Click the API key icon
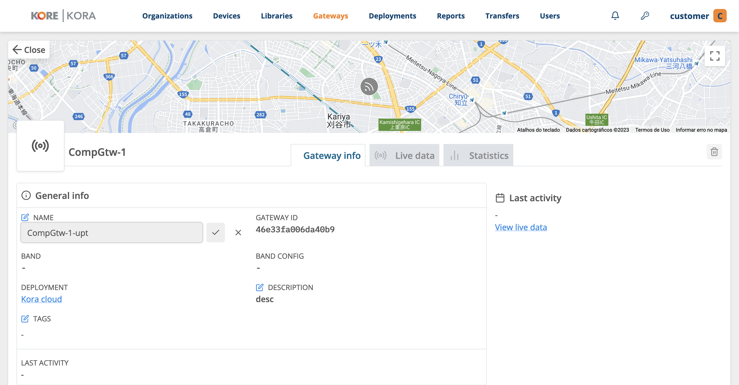Screen dimensions: 739x385 [645, 16]
